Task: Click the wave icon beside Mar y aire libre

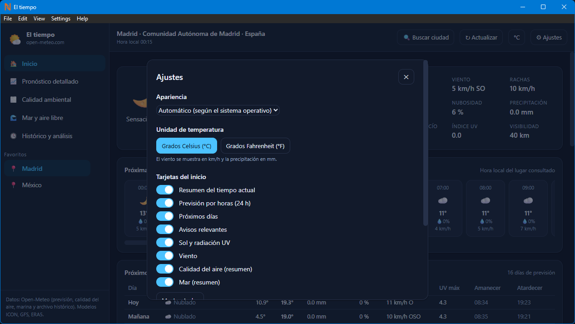Action: (x=14, y=118)
